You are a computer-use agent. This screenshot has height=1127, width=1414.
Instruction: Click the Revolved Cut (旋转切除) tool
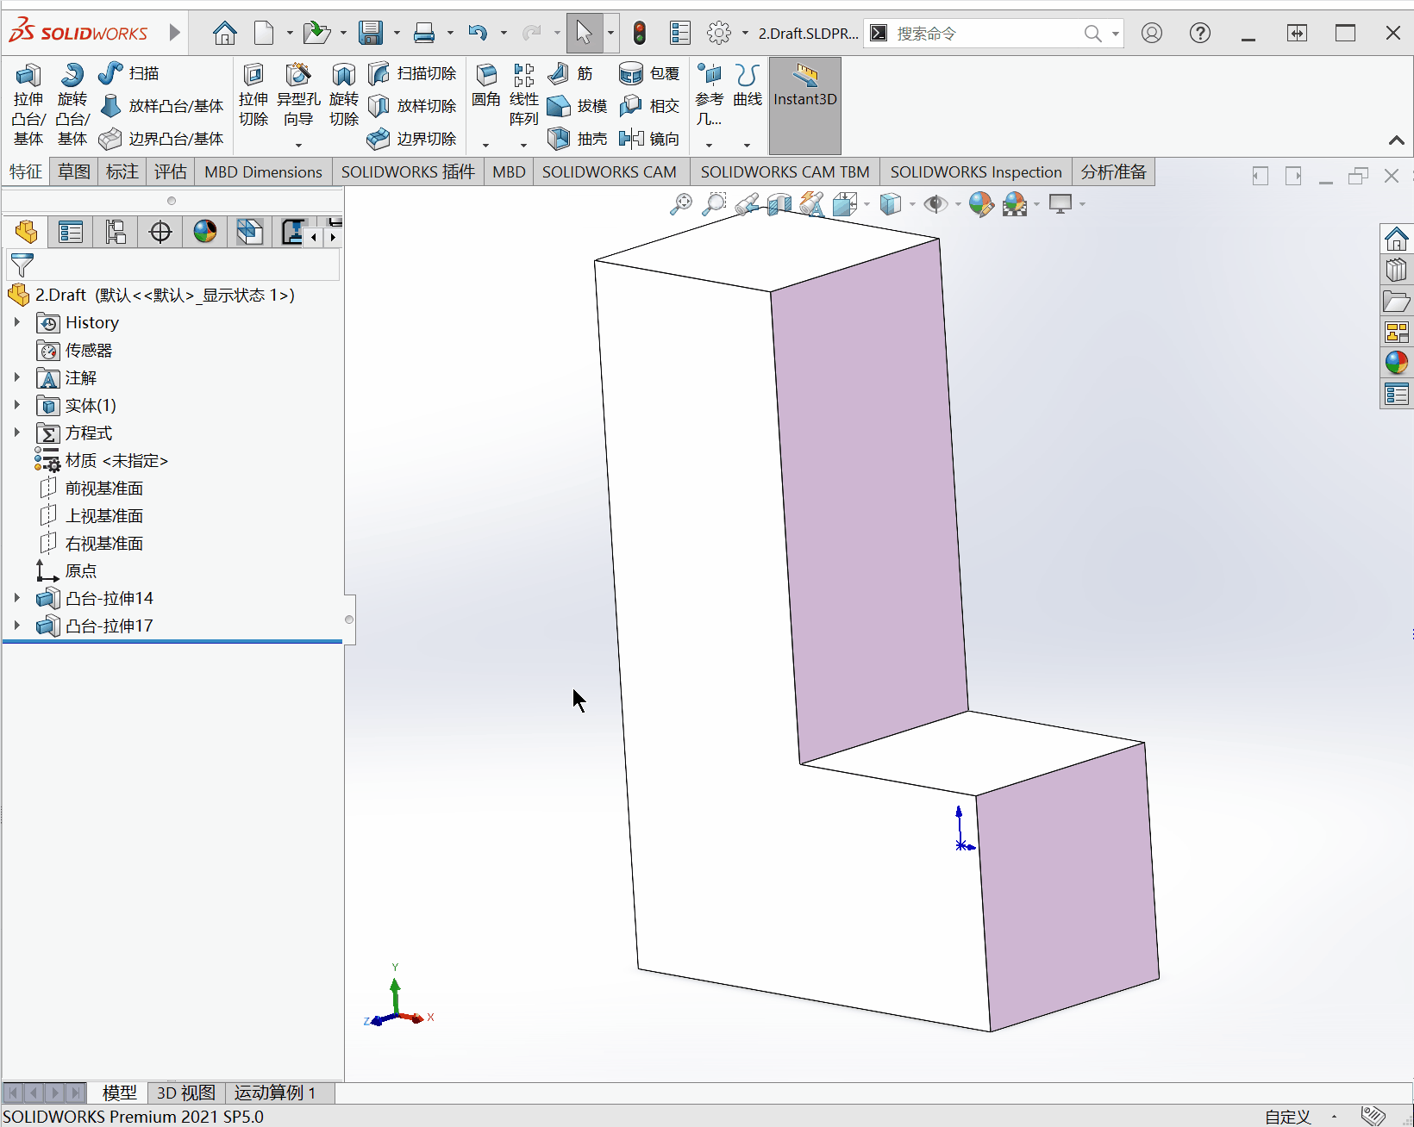click(344, 96)
